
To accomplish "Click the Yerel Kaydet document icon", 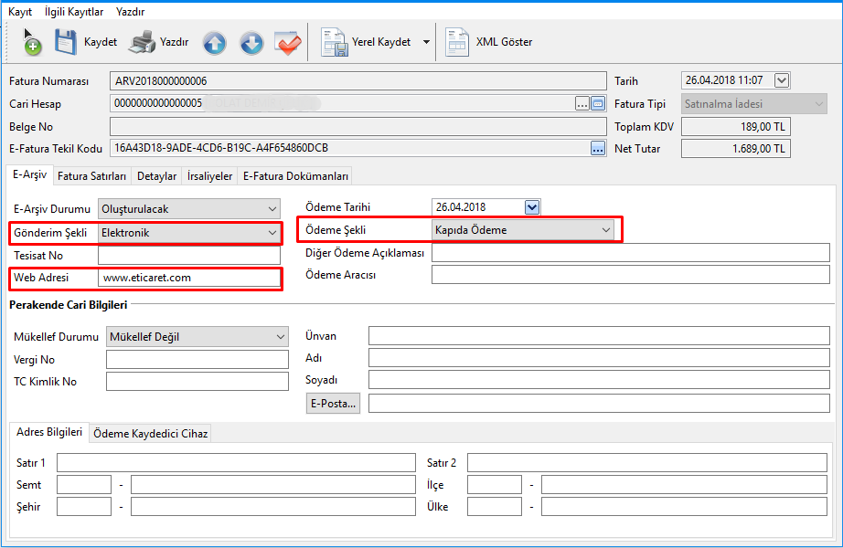I will [334, 42].
